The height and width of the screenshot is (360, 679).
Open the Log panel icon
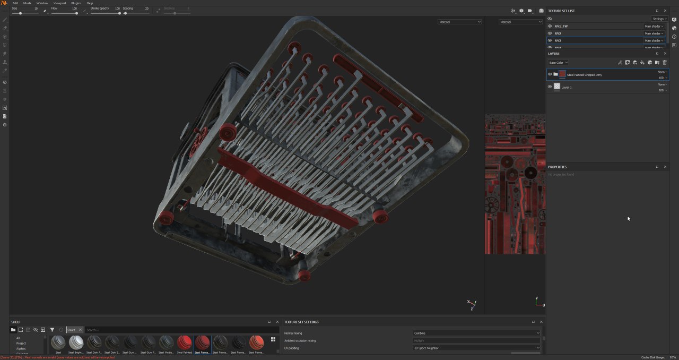click(674, 45)
